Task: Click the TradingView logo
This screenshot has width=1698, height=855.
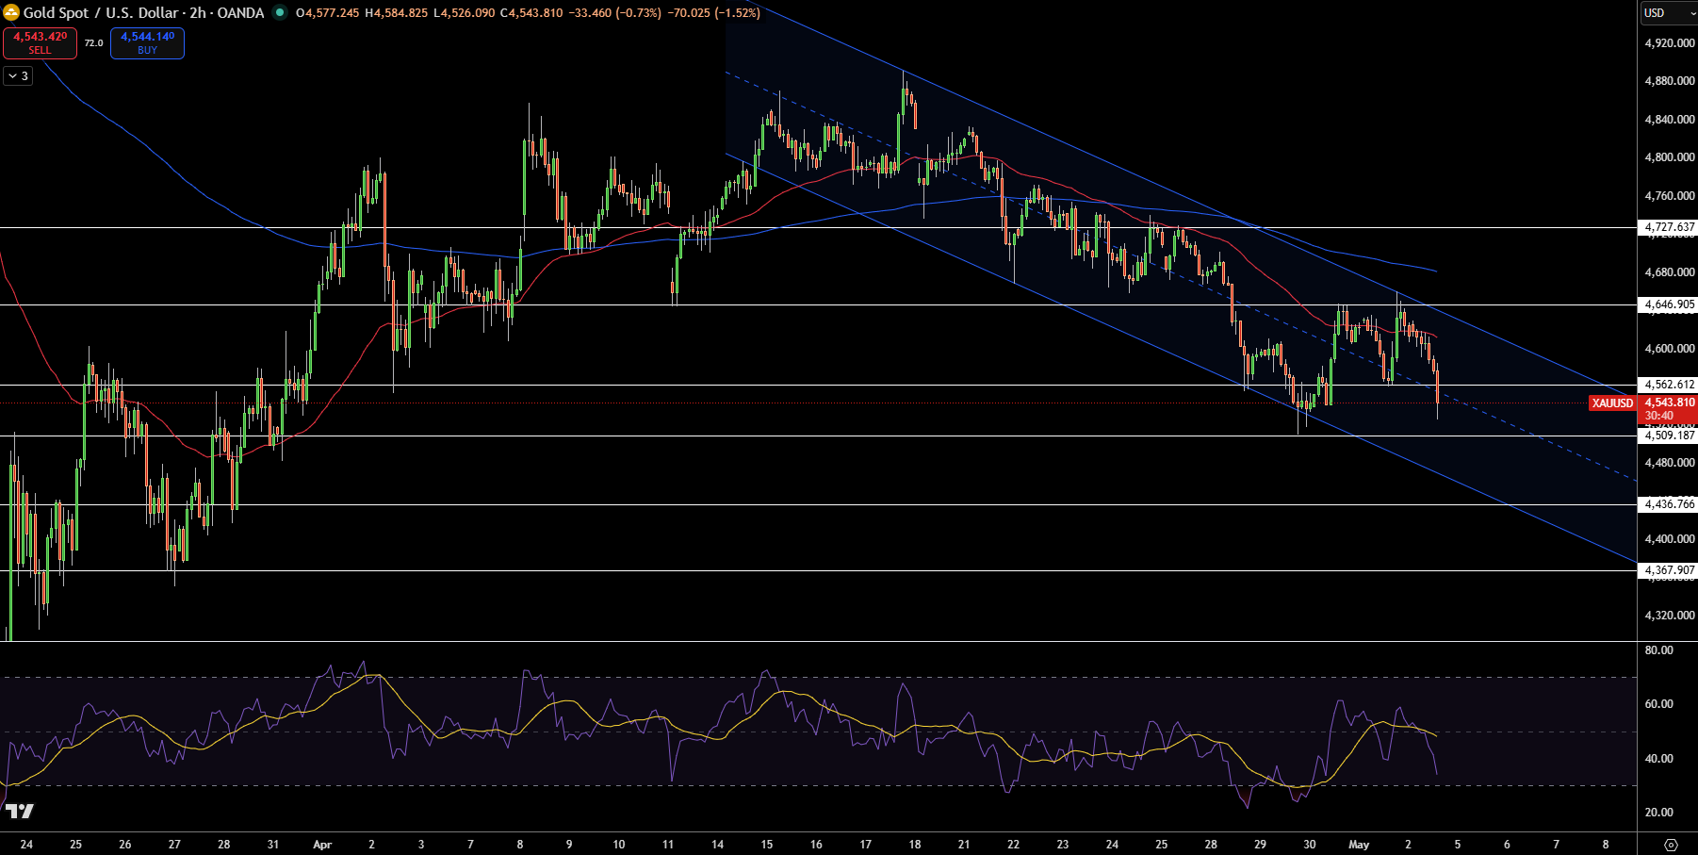Action: click(19, 811)
